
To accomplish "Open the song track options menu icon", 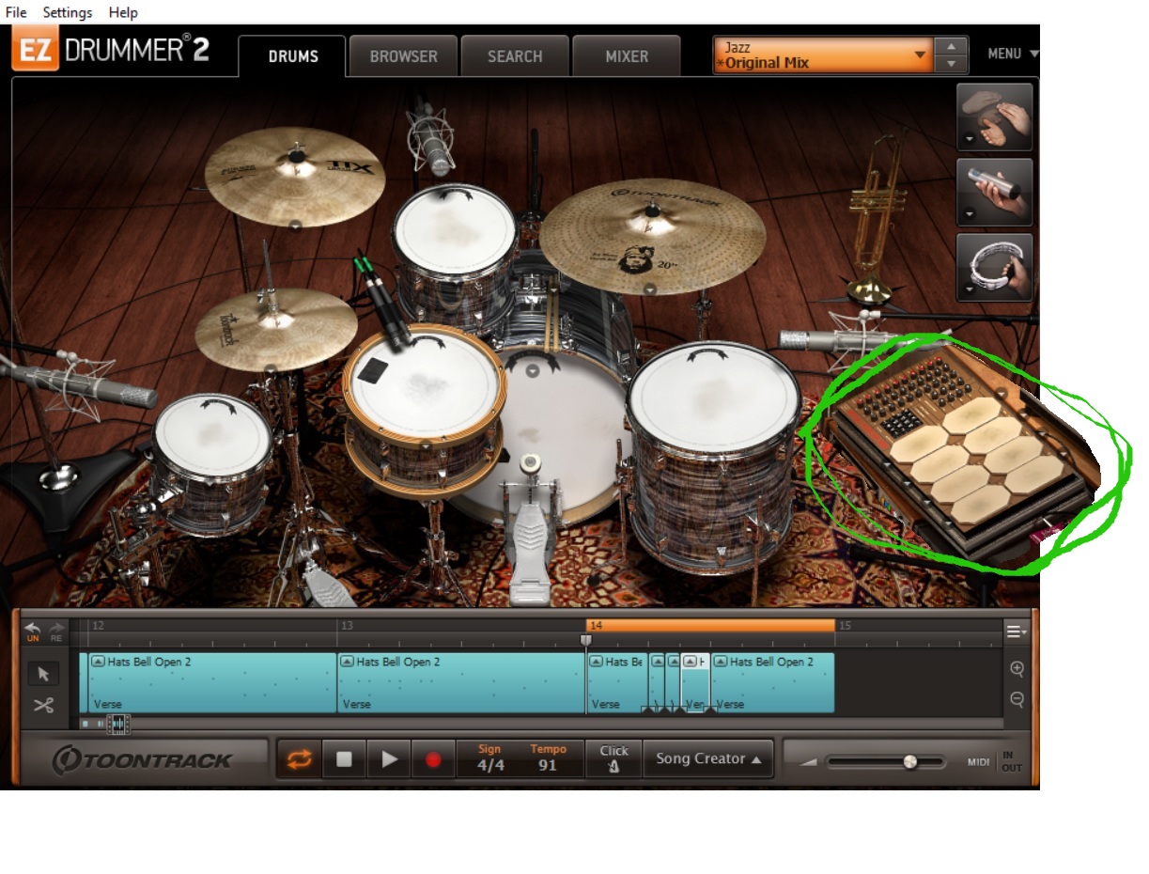I will 1017,632.
